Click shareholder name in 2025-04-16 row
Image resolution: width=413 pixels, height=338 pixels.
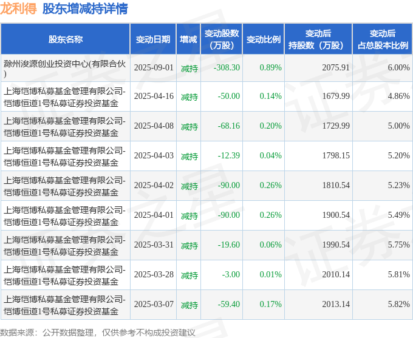click(64, 97)
